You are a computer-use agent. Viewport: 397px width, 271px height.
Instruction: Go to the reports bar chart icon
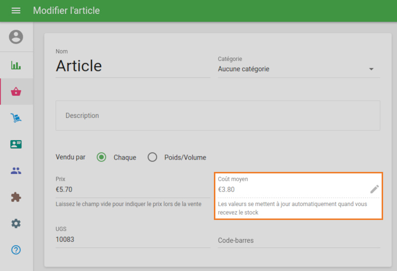click(16, 65)
